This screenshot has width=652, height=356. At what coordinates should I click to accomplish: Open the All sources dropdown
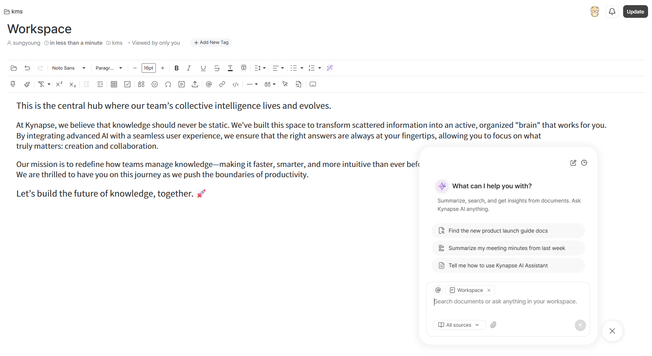[459, 325]
